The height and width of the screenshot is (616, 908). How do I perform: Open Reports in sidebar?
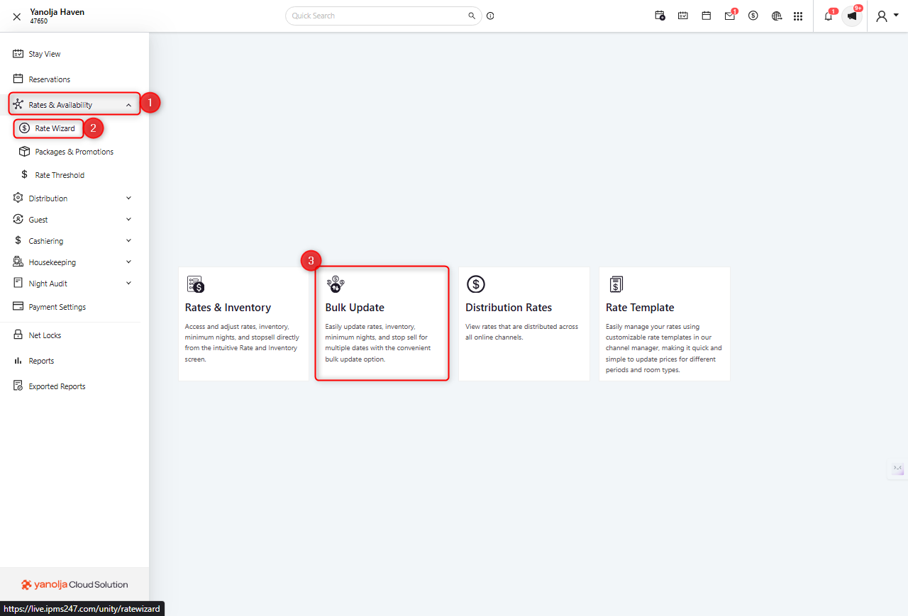[41, 361]
